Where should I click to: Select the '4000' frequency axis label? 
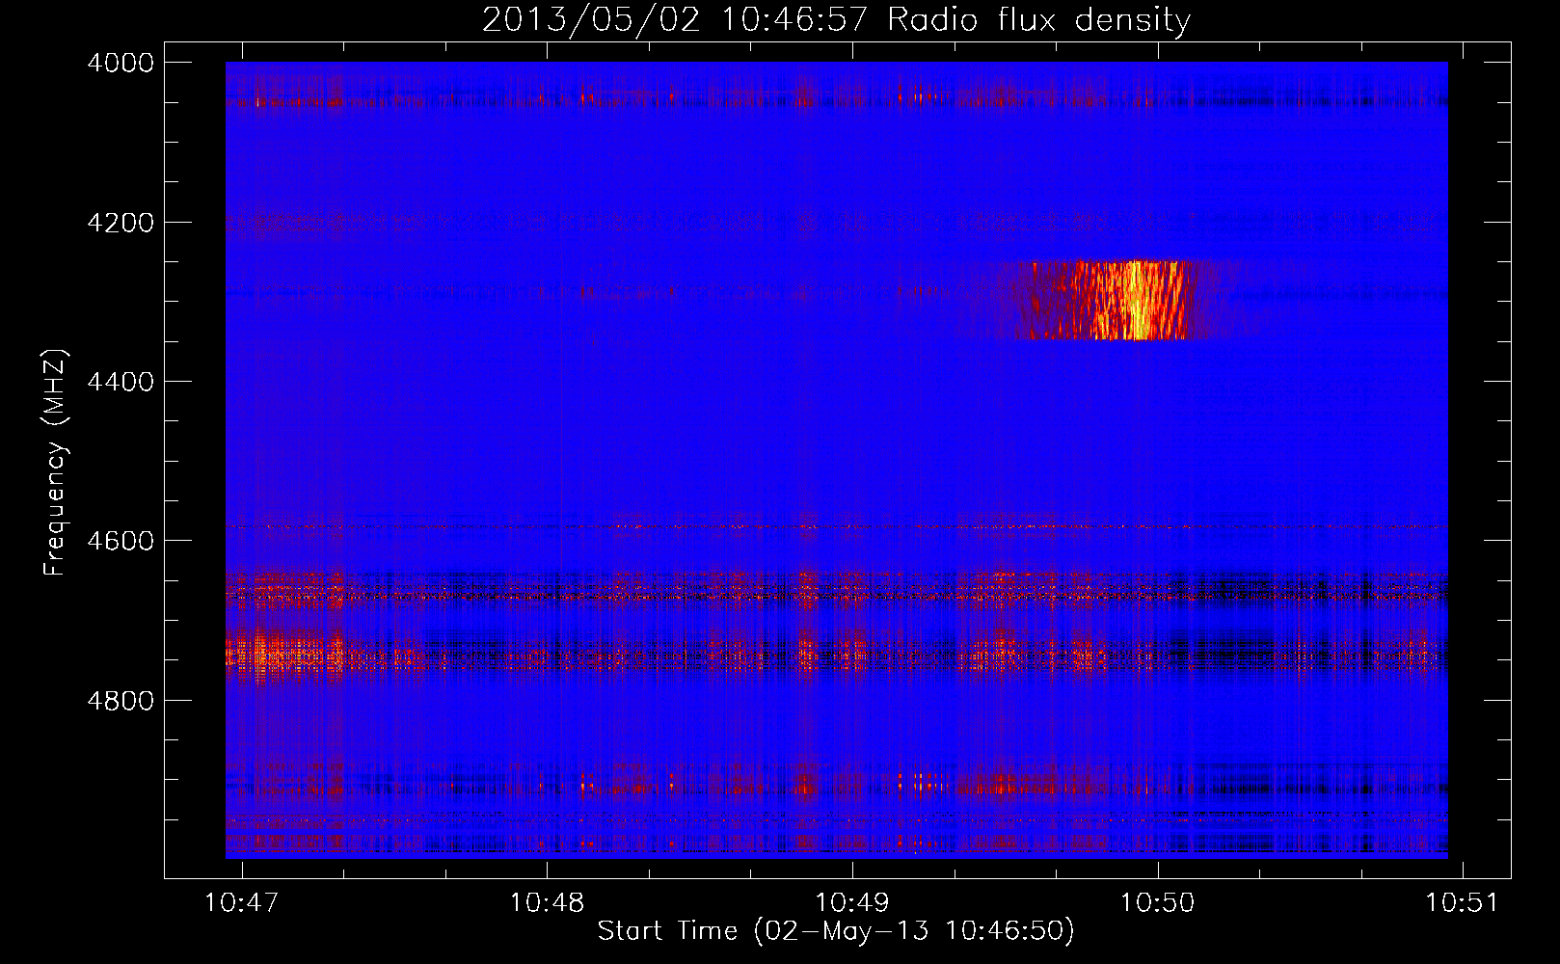[121, 63]
